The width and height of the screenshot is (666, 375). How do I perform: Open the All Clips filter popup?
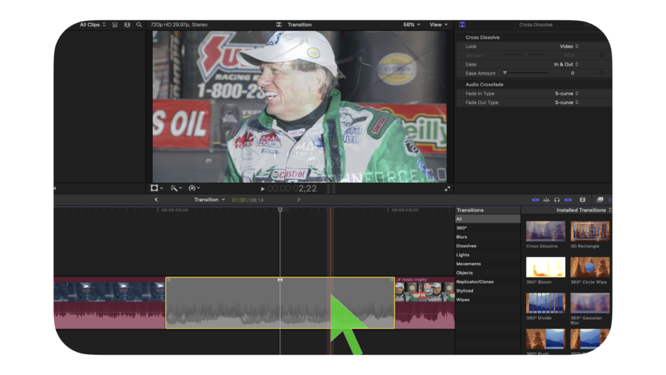click(x=92, y=25)
